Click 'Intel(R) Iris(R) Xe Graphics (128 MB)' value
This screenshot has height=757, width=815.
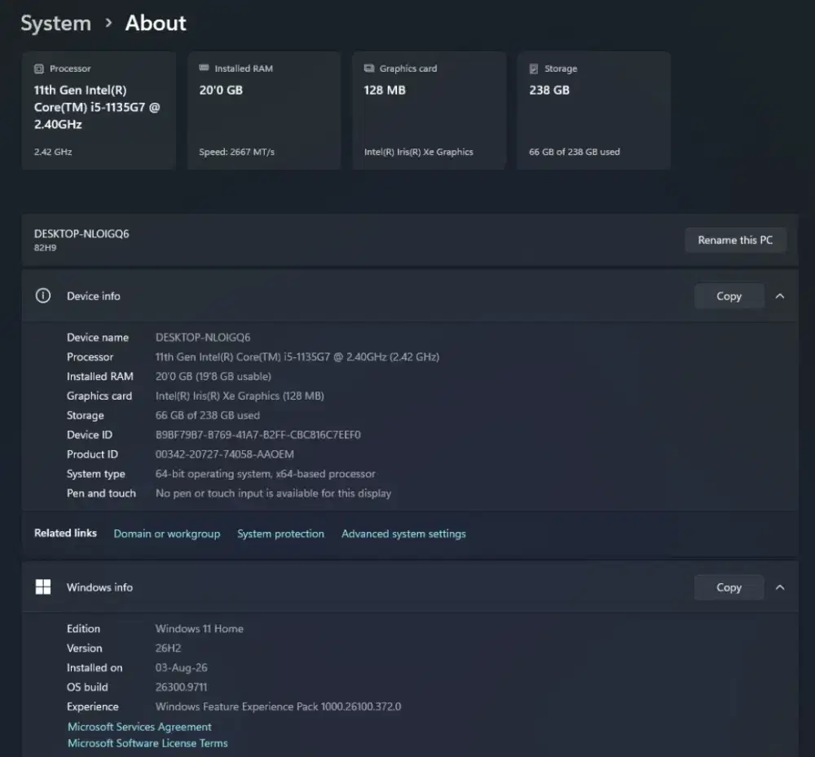[x=240, y=396]
